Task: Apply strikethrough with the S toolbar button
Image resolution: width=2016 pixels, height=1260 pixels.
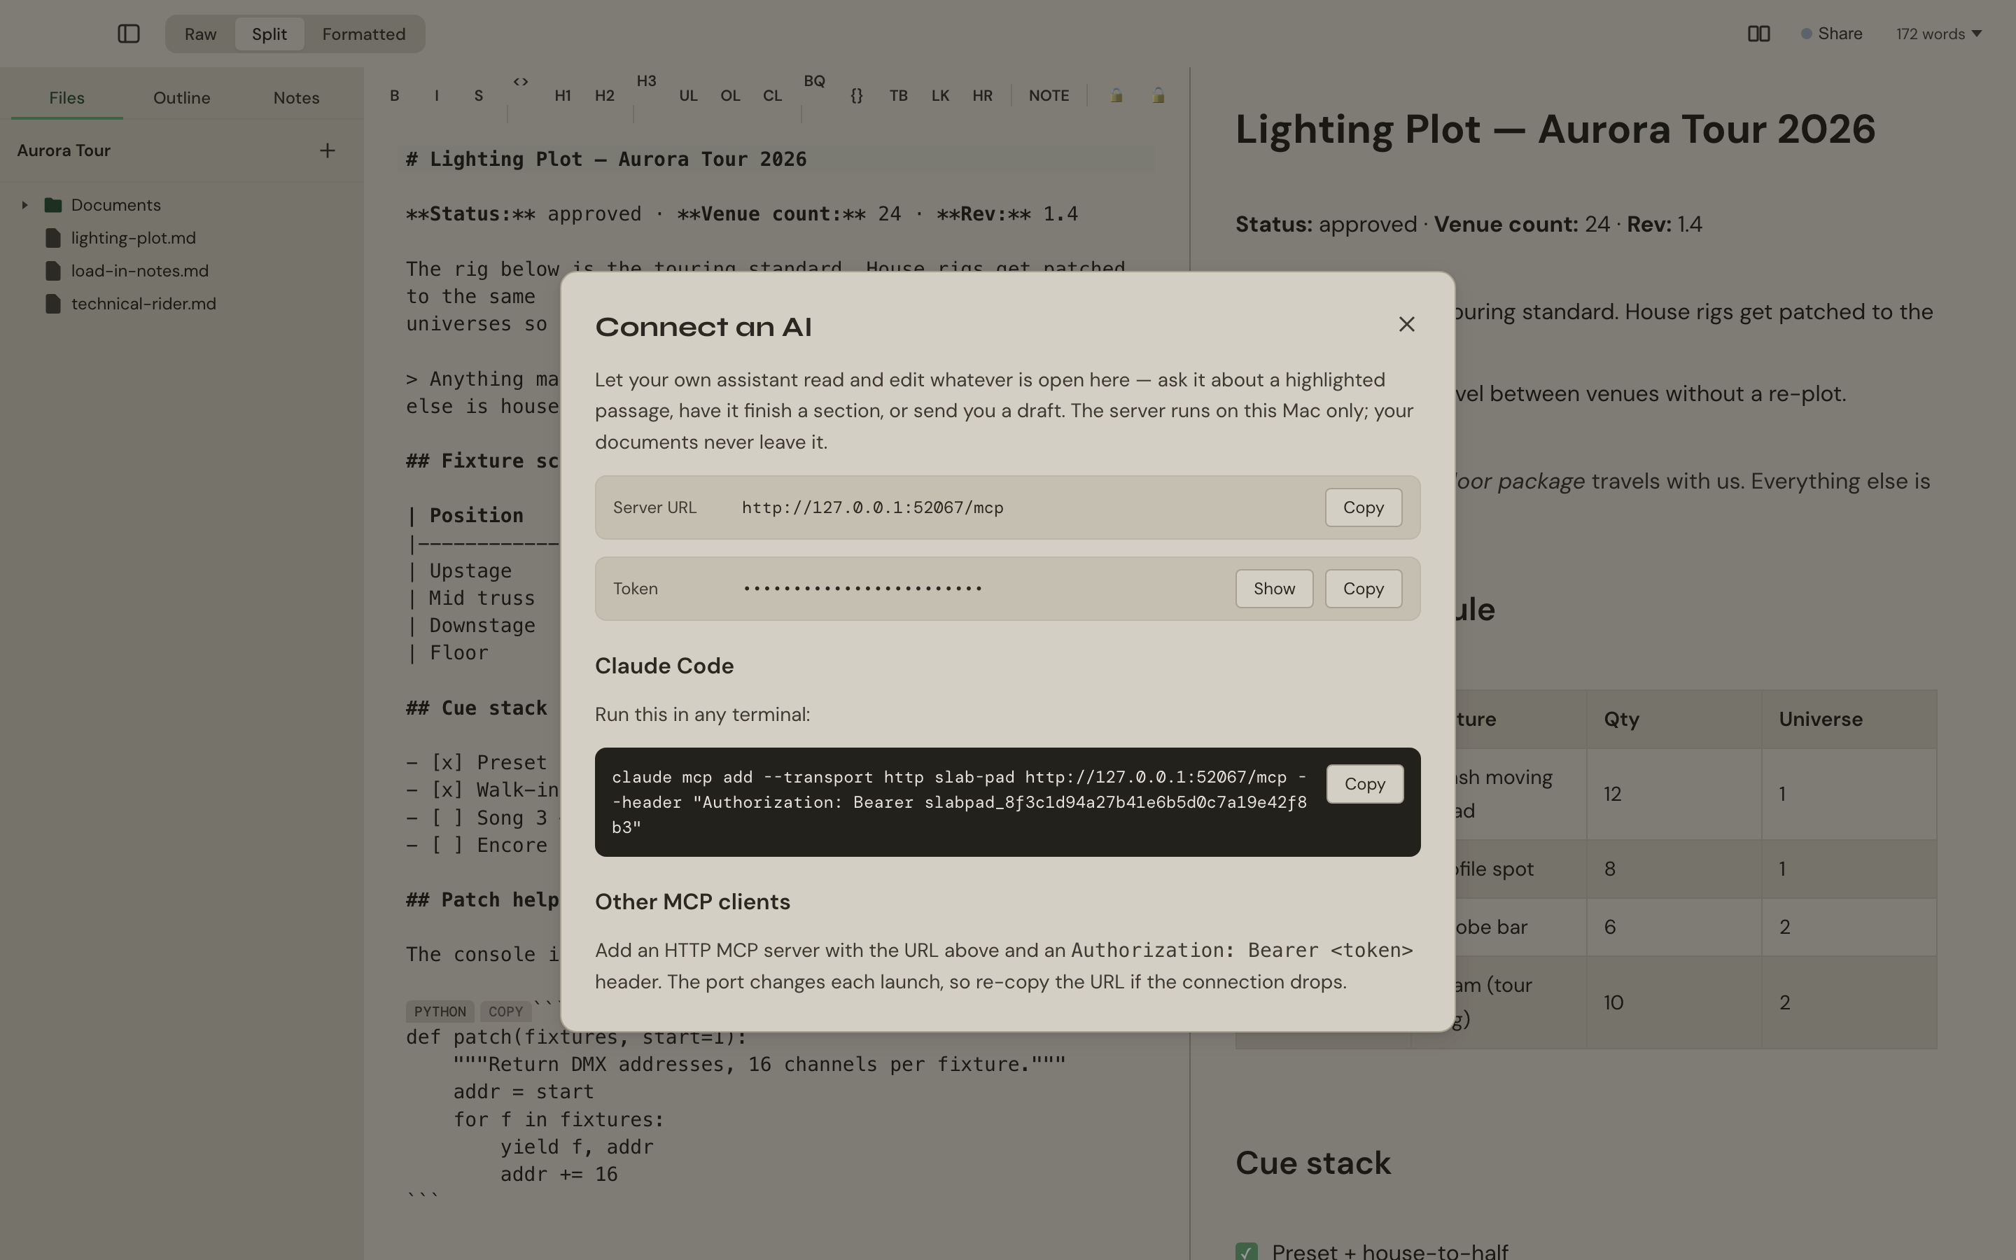Action: tap(479, 96)
